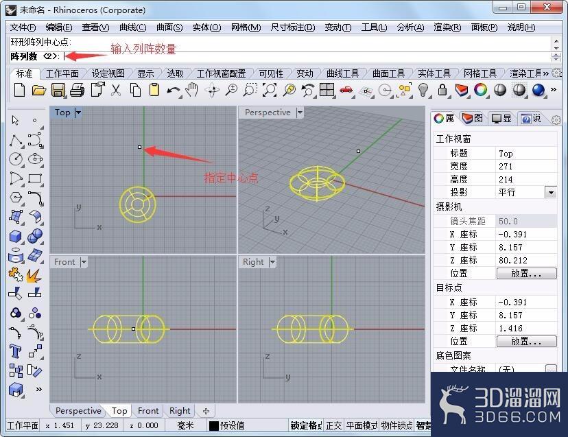This screenshot has width=568, height=437.
Task: Click the red car icon
Action: coord(346,90)
